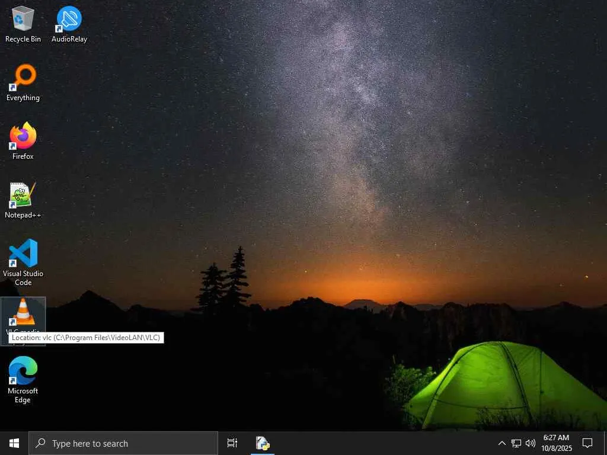This screenshot has height=455, width=607.
Task: Click the taskbar search box
Action: tap(123, 443)
